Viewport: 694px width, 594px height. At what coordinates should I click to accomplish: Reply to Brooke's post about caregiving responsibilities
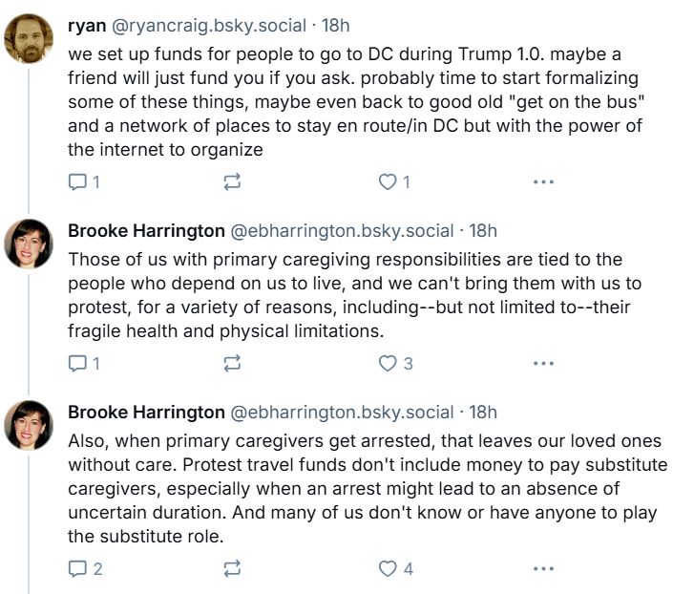point(84,364)
